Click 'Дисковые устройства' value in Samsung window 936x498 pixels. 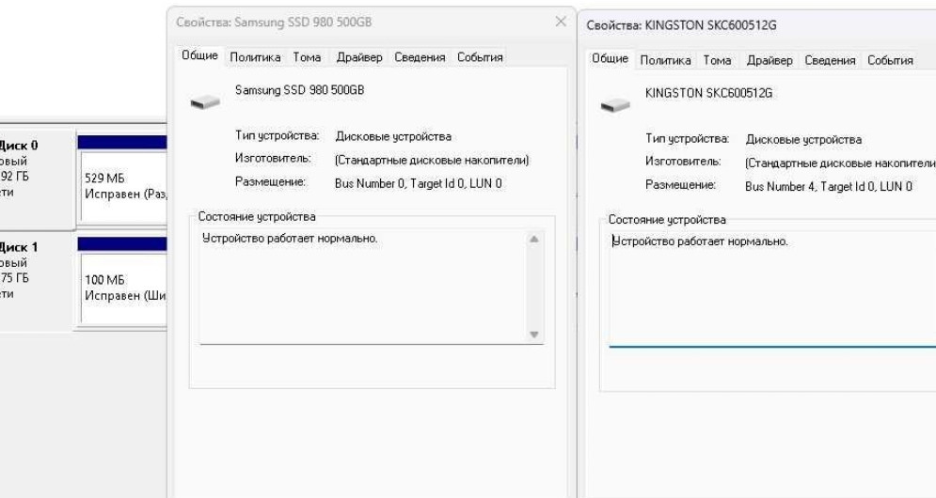tap(393, 136)
